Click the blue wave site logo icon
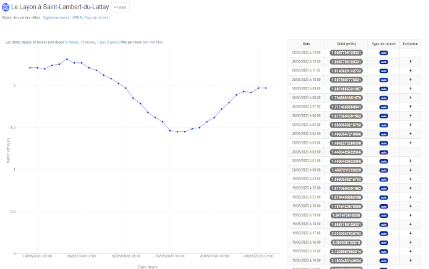The width and height of the screenshot is (429, 269). point(6,6)
